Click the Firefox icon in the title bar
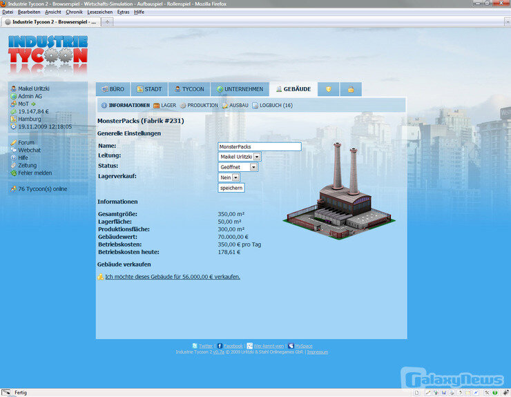The image size is (511, 397). [3, 3]
